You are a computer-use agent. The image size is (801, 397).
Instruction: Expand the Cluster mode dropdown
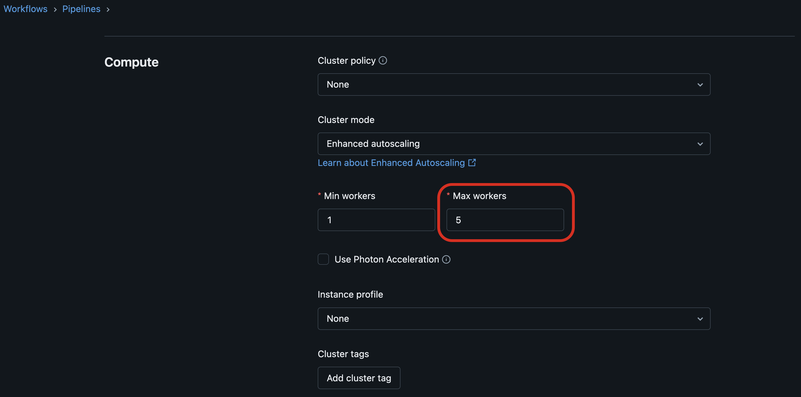click(x=513, y=143)
